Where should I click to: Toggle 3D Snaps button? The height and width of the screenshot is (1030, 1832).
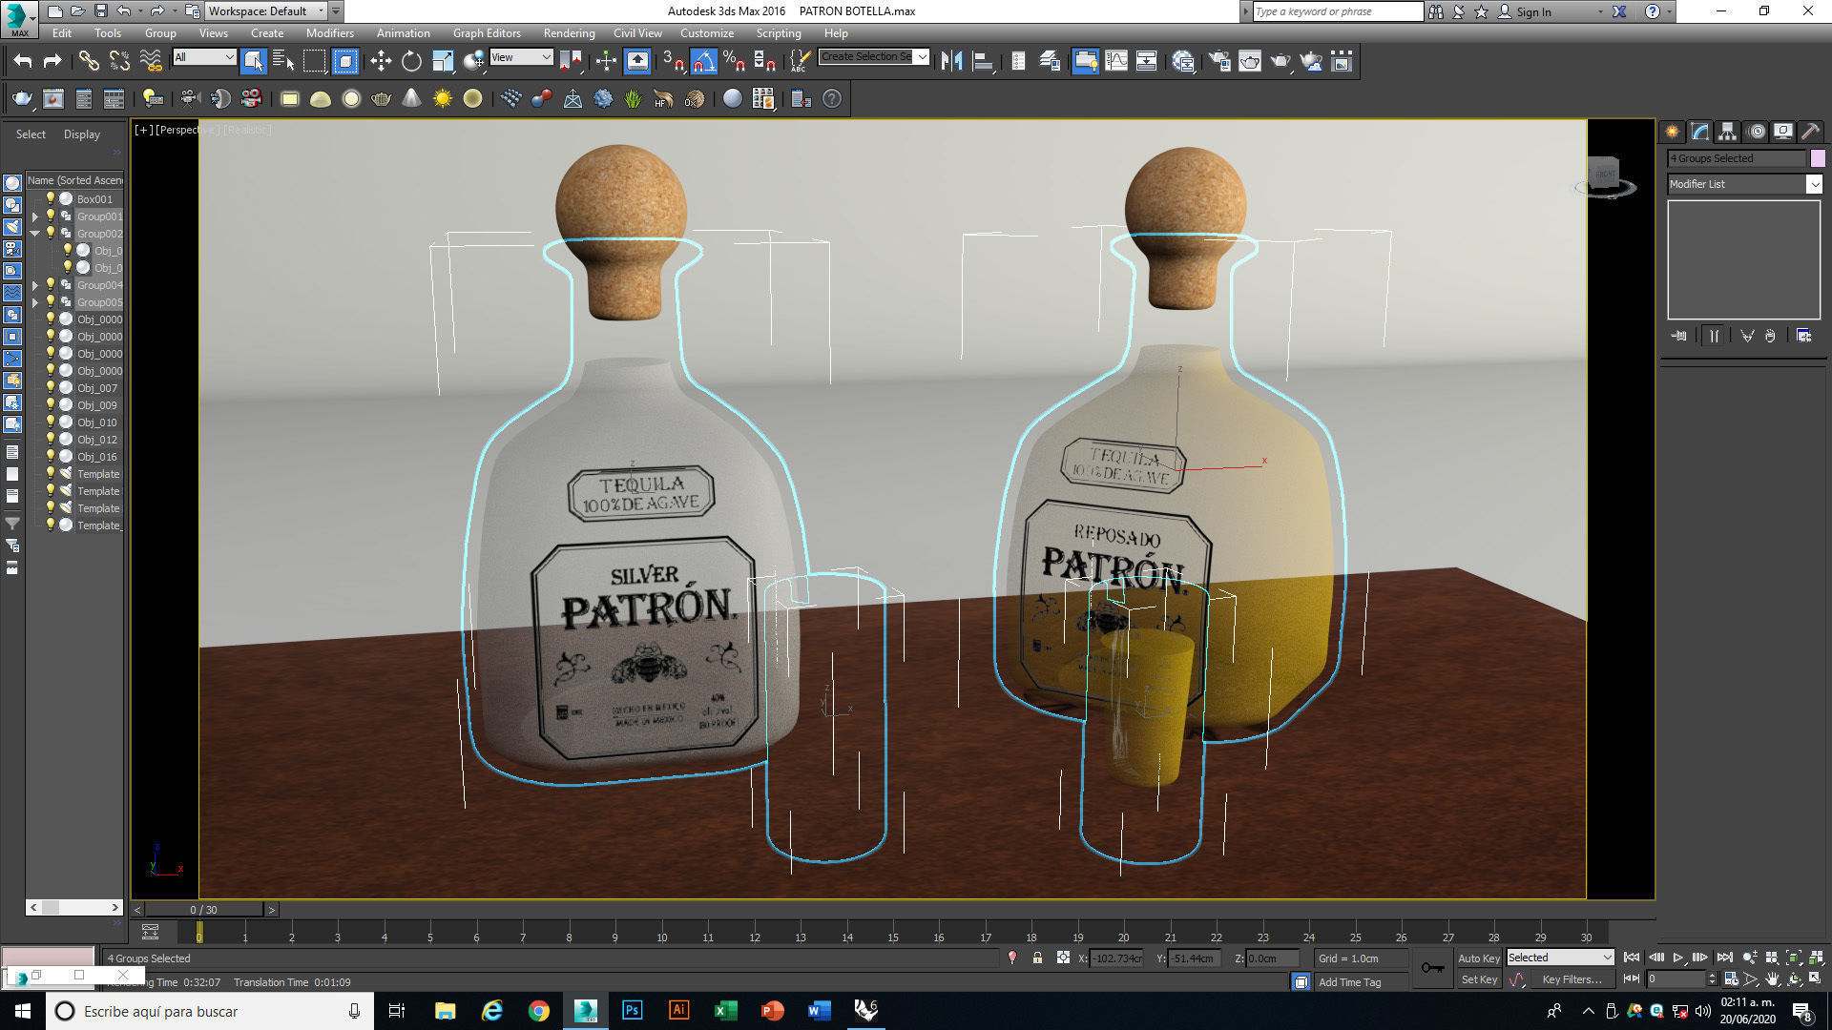pyautogui.click(x=673, y=62)
